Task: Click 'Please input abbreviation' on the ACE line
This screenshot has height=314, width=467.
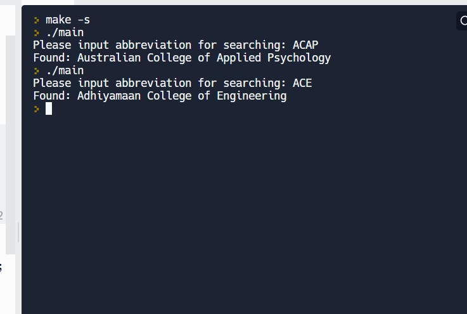Action: (112, 84)
